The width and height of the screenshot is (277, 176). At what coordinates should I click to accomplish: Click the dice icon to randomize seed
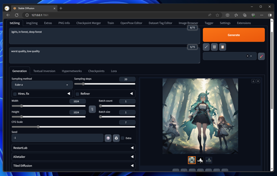coord(108,138)
